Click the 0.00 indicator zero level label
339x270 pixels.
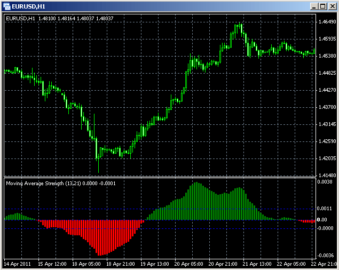(322, 220)
